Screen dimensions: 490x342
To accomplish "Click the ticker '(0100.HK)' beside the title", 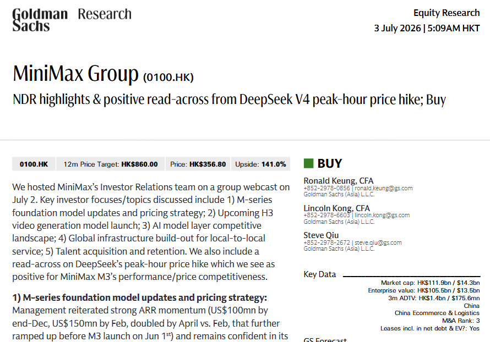I will coord(168,77).
